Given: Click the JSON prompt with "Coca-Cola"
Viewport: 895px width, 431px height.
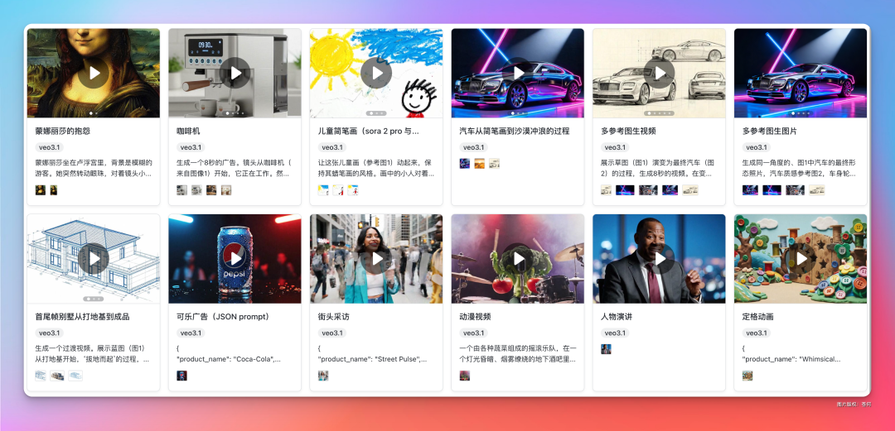Looking at the screenshot, I should pos(230,354).
